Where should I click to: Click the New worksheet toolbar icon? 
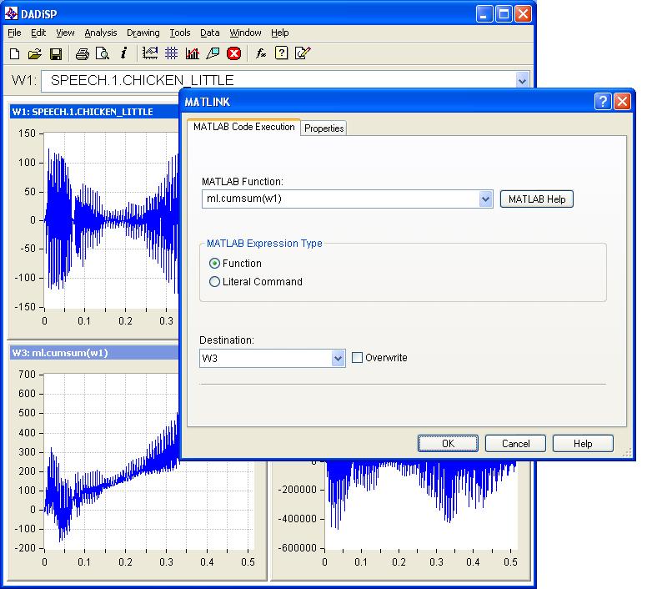[14, 53]
